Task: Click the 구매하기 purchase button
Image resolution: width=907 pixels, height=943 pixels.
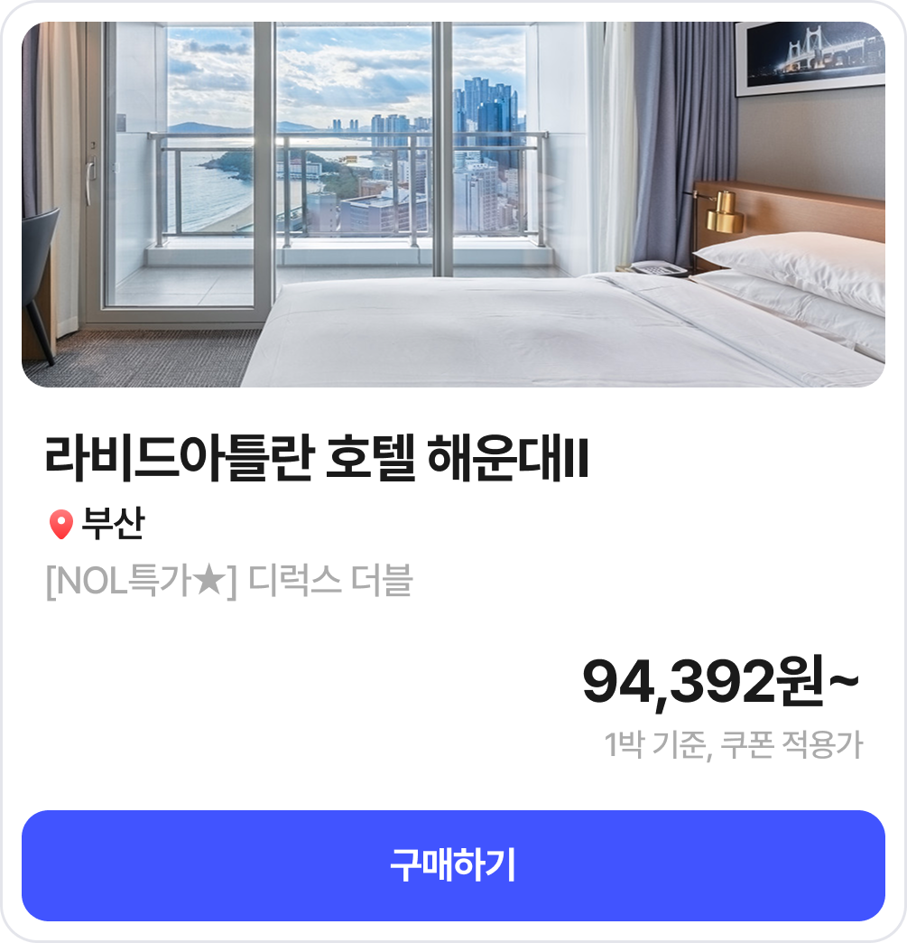Action: [453, 865]
